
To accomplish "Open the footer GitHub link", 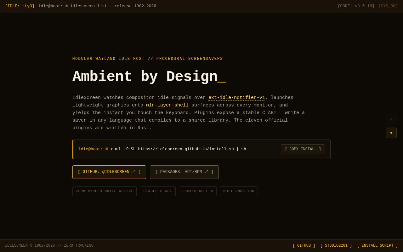I will click(x=304, y=246).
